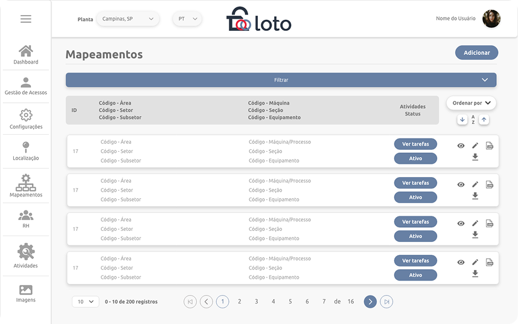Click Ativo status in the first mapping row

click(x=415, y=158)
